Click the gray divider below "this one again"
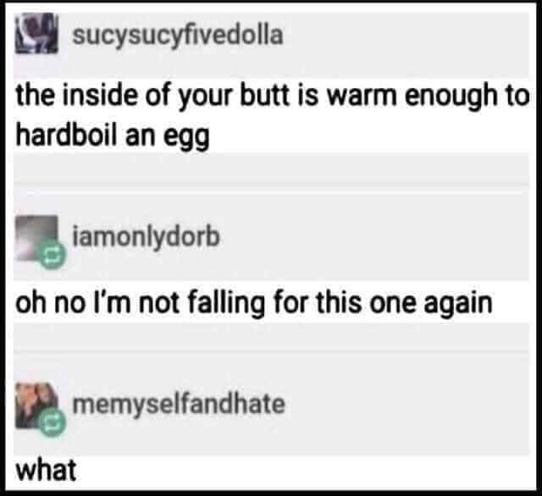This screenshot has width=542, height=496. (x=271, y=336)
